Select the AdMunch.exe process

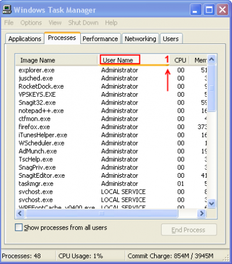[111, 151]
